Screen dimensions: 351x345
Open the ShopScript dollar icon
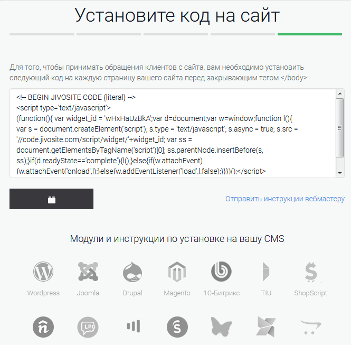click(311, 272)
